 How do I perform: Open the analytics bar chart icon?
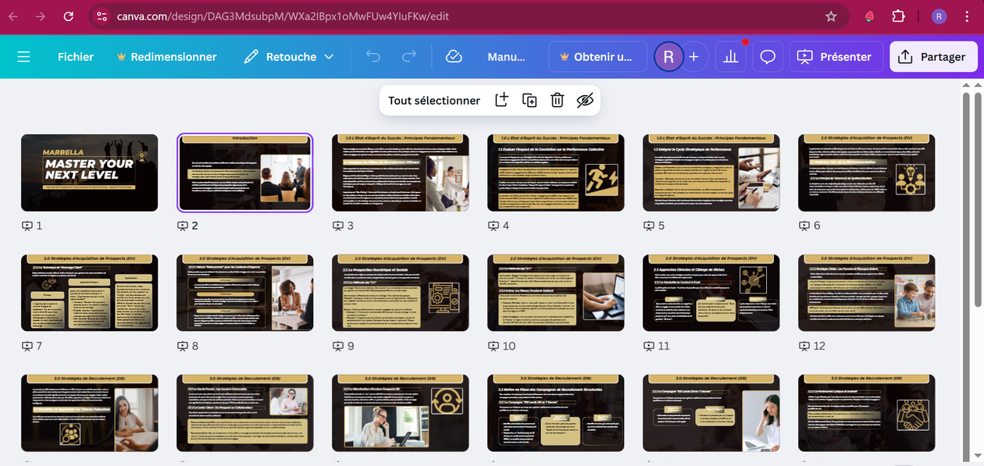730,57
